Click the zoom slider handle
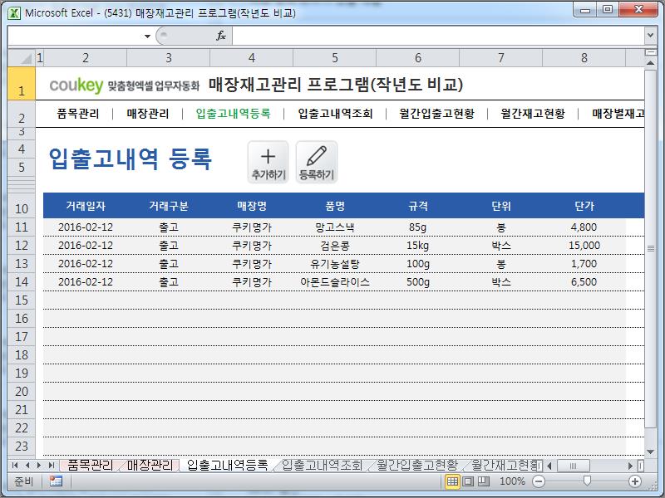Image resolution: width=665 pixels, height=498 pixels. pyautogui.click(x=587, y=481)
